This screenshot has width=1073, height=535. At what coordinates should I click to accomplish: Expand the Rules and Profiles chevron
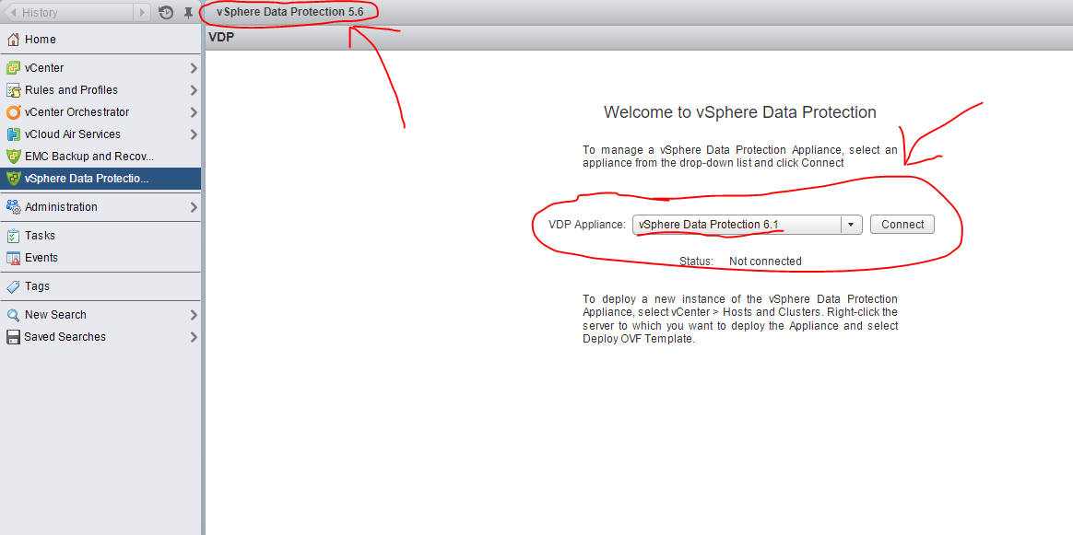click(194, 90)
